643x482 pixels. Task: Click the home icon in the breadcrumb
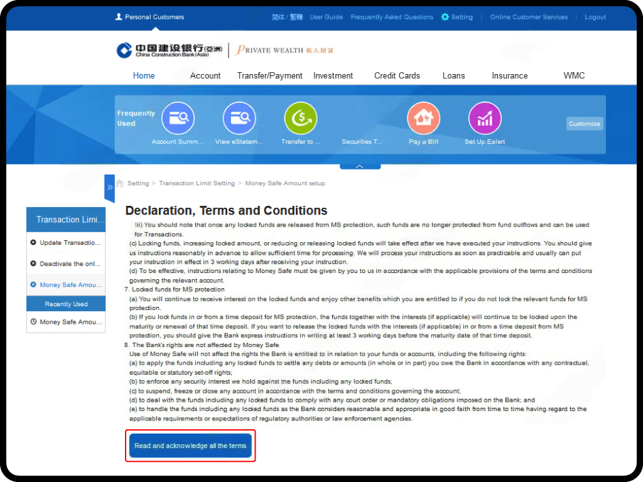pyautogui.click(x=119, y=183)
